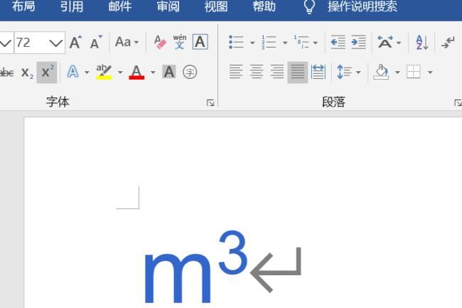Open 字体 font dialog launcher

click(x=210, y=103)
